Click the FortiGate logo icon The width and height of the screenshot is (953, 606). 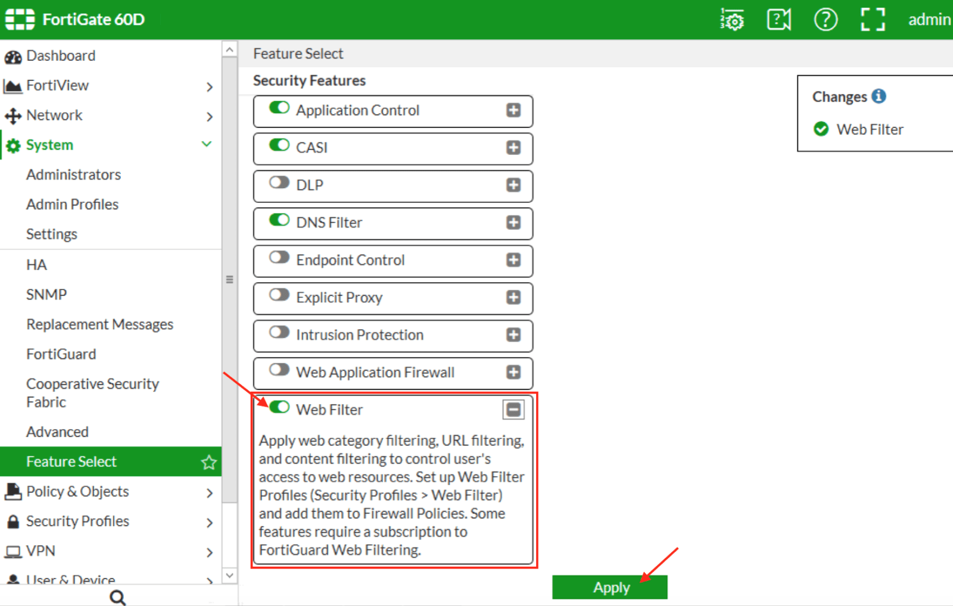pyautogui.click(x=20, y=19)
